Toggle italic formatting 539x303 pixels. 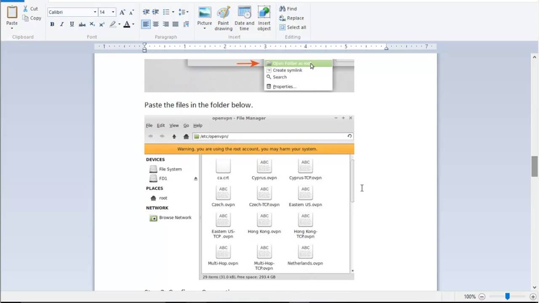point(62,24)
